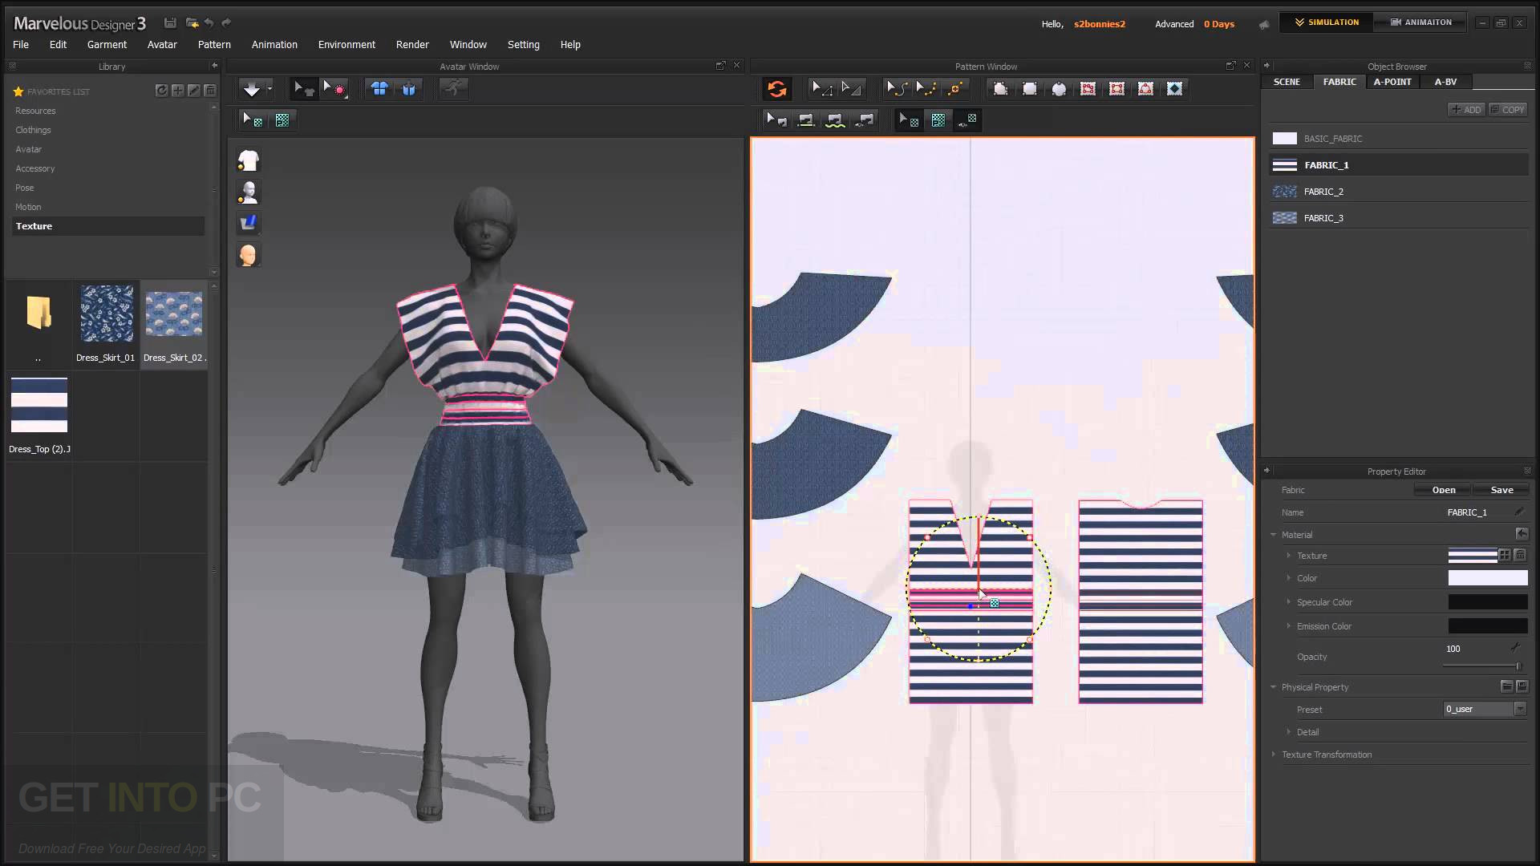
Task: Click Open button in Property Editor
Action: pos(1443,490)
